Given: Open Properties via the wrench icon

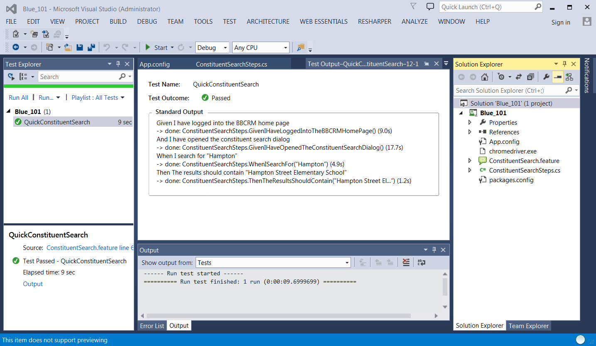Looking at the screenshot, I should [546, 77].
